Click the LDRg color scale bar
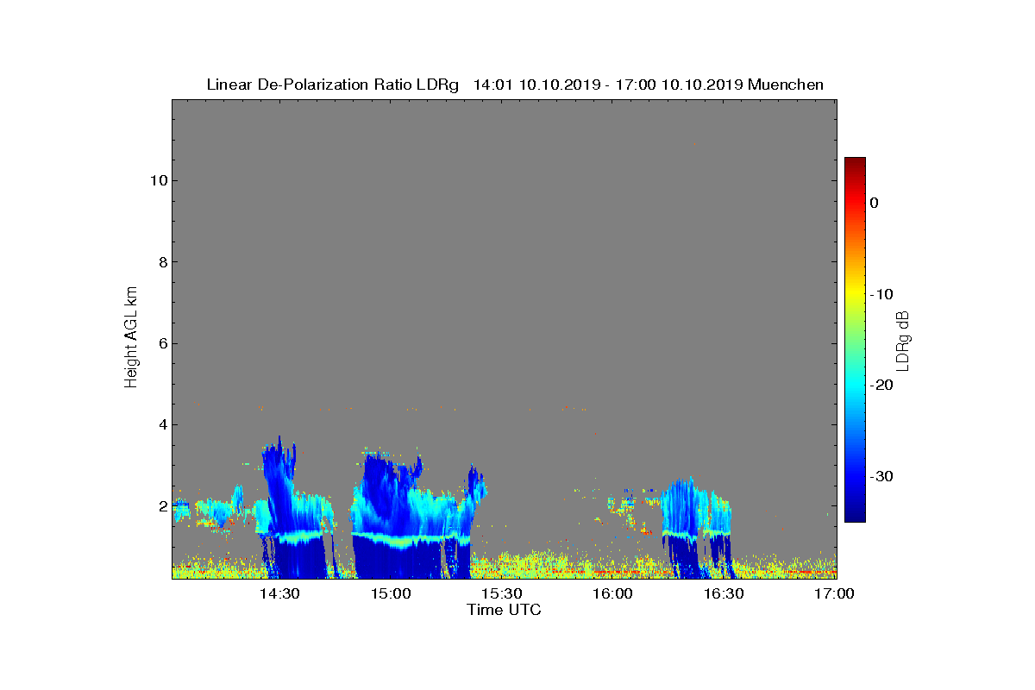 click(855, 340)
